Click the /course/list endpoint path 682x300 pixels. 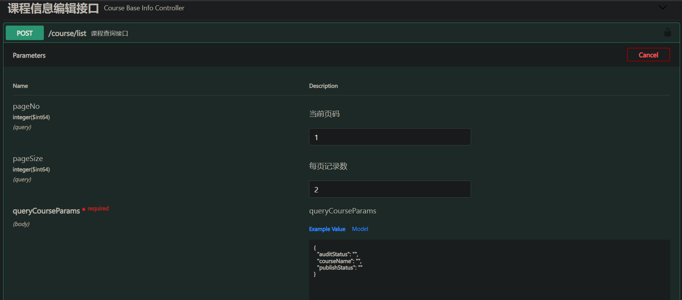tap(68, 34)
